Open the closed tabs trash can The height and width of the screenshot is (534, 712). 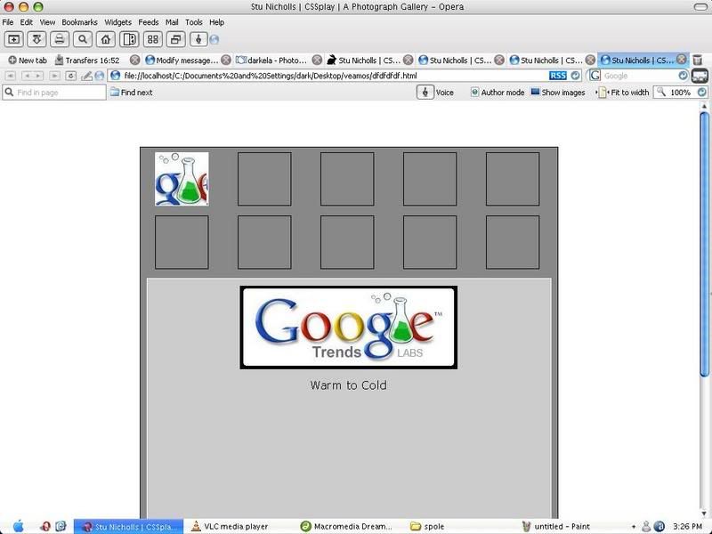tap(698, 60)
